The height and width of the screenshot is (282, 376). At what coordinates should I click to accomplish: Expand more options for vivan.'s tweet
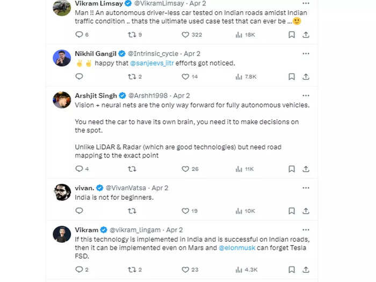306,188
